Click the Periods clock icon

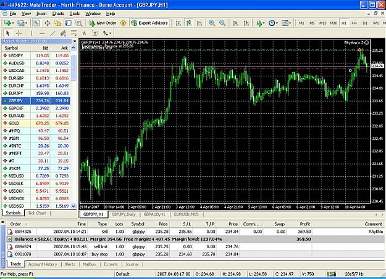[272, 23]
